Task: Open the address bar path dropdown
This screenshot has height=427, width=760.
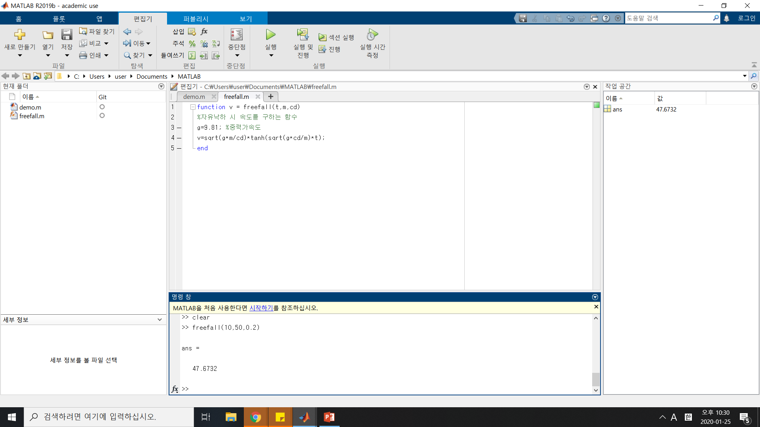Action: [745, 76]
